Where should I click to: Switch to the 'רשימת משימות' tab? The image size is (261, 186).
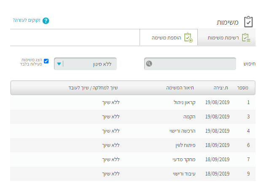(x=226, y=37)
